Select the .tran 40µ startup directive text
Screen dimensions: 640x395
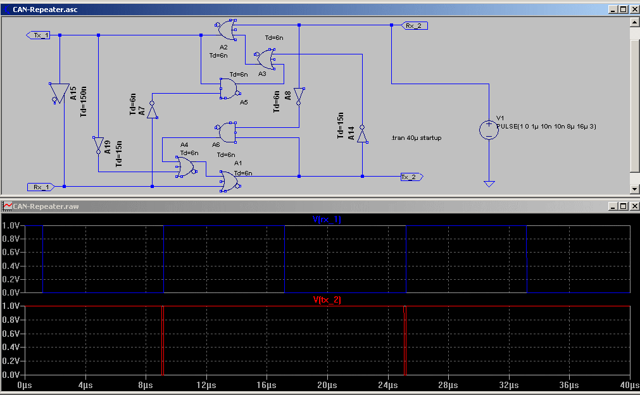(417, 138)
